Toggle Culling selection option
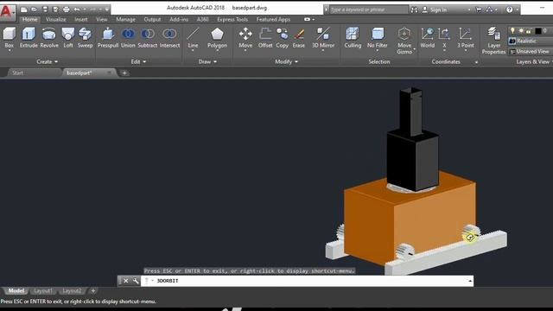Image resolution: width=553 pixels, height=311 pixels. 353,38
